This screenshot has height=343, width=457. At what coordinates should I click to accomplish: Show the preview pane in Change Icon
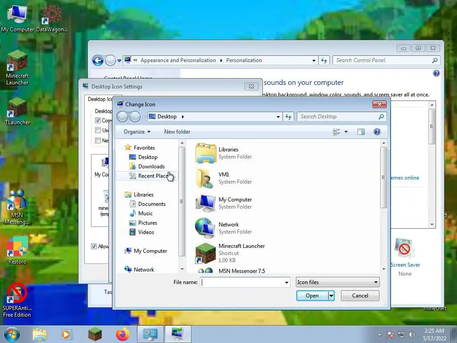(361, 132)
